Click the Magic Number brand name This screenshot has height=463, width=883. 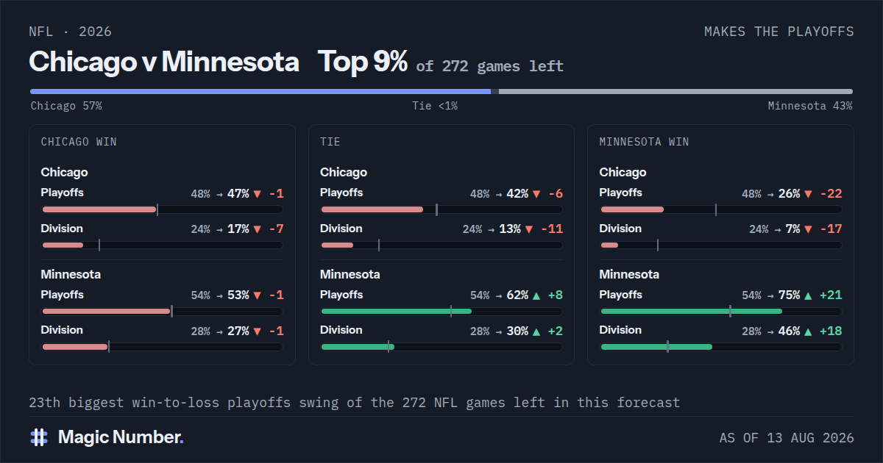pyautogui.click(x=121, y=437)
